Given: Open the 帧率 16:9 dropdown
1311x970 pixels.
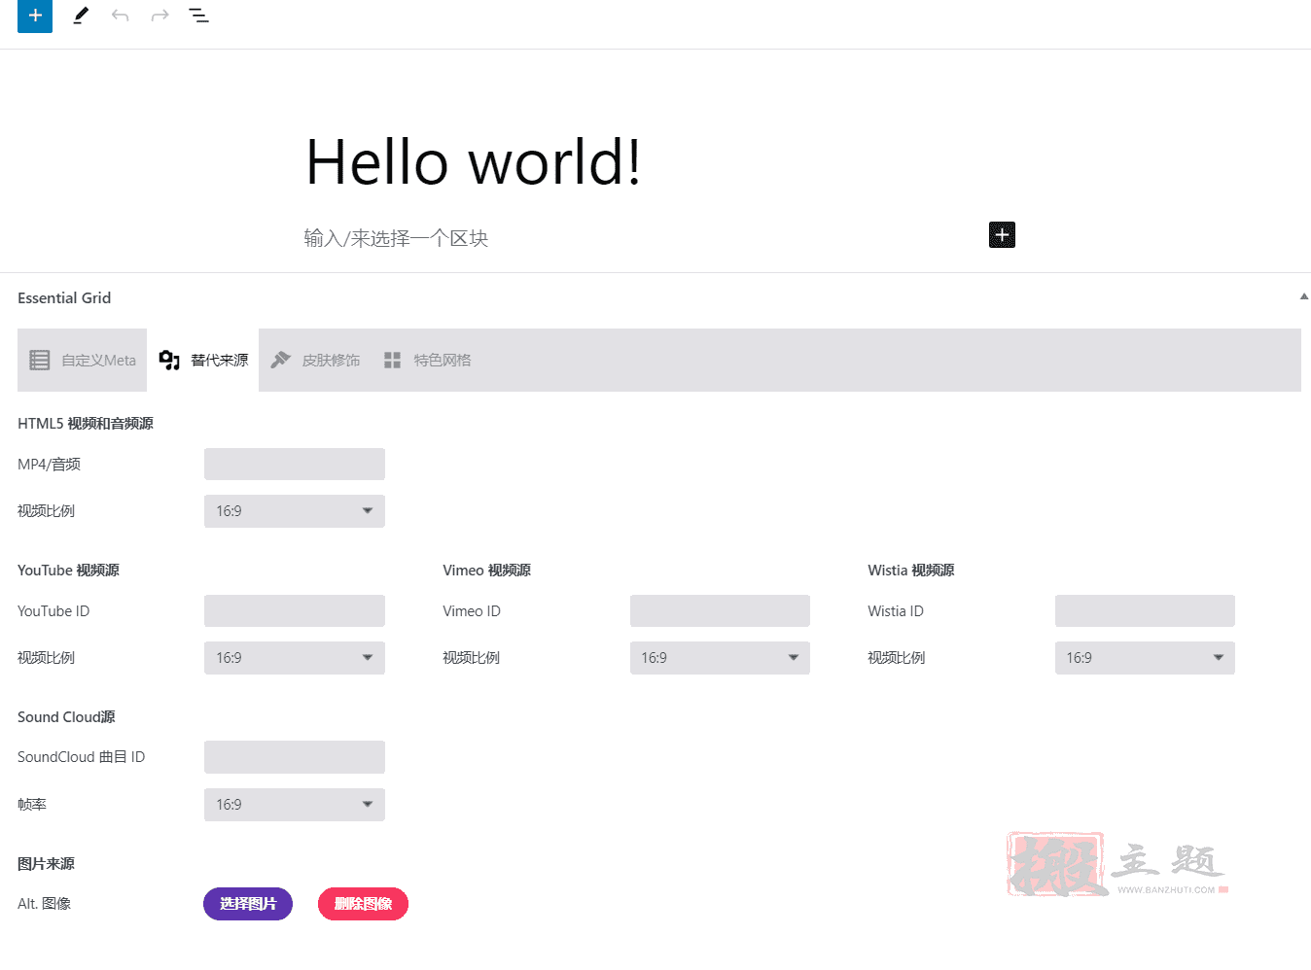Looking at the screenshot, I should tap(295, 805).
